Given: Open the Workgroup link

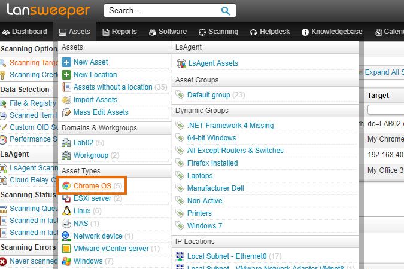Looking at the screenshot, I should [x=91, y=155].
